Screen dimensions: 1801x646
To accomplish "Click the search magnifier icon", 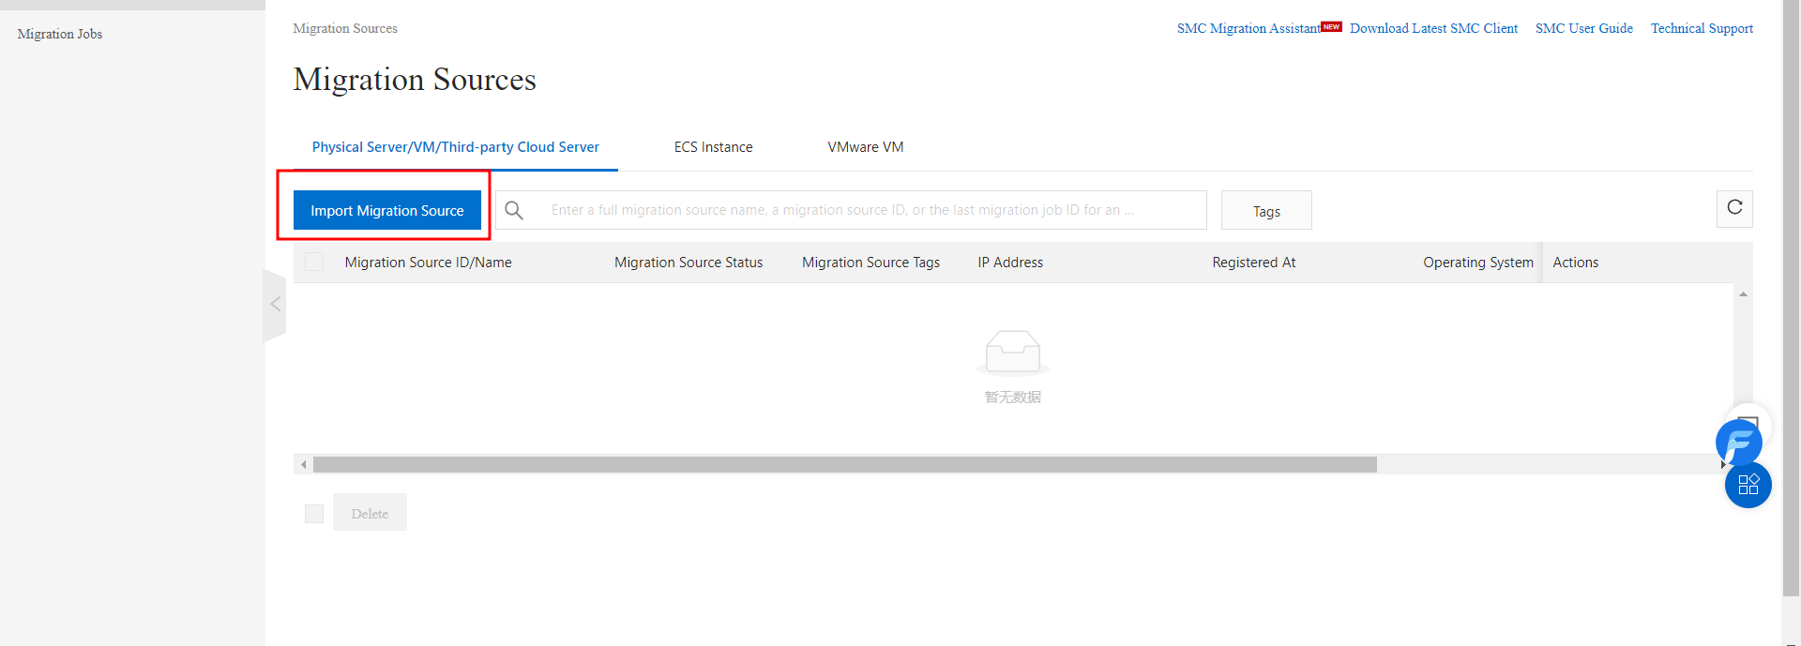I will 514,210.
